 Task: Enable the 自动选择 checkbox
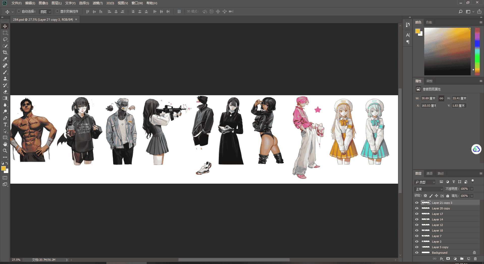pos(19,11)
